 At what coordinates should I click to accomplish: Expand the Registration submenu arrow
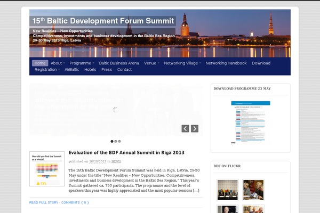tap(59, 70)
